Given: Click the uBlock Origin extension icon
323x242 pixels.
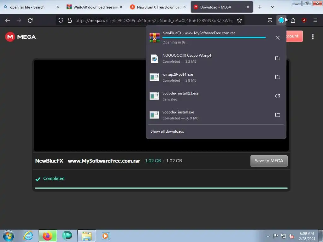Looking at the screenshot, I should pyautogui.click(x=304, y=20).
